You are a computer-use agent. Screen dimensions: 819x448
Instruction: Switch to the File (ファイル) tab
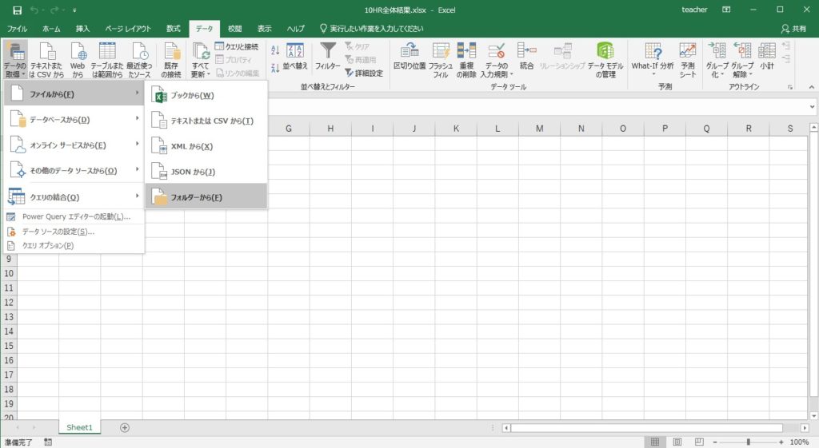point(18,29)
